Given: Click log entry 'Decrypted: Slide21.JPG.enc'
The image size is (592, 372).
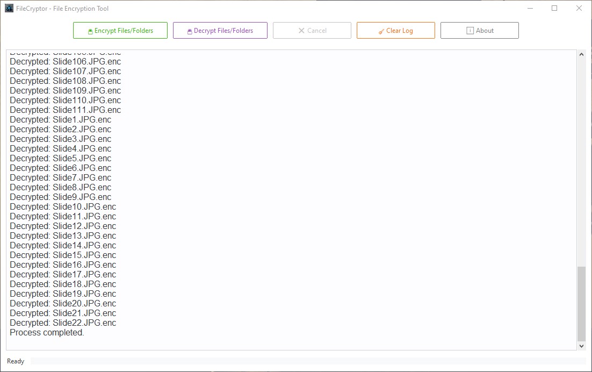Looking at the screenshot, I should pos(63,313).
